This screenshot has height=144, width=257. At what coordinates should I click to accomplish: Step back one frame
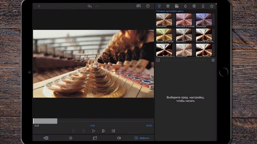pos(84,131)
